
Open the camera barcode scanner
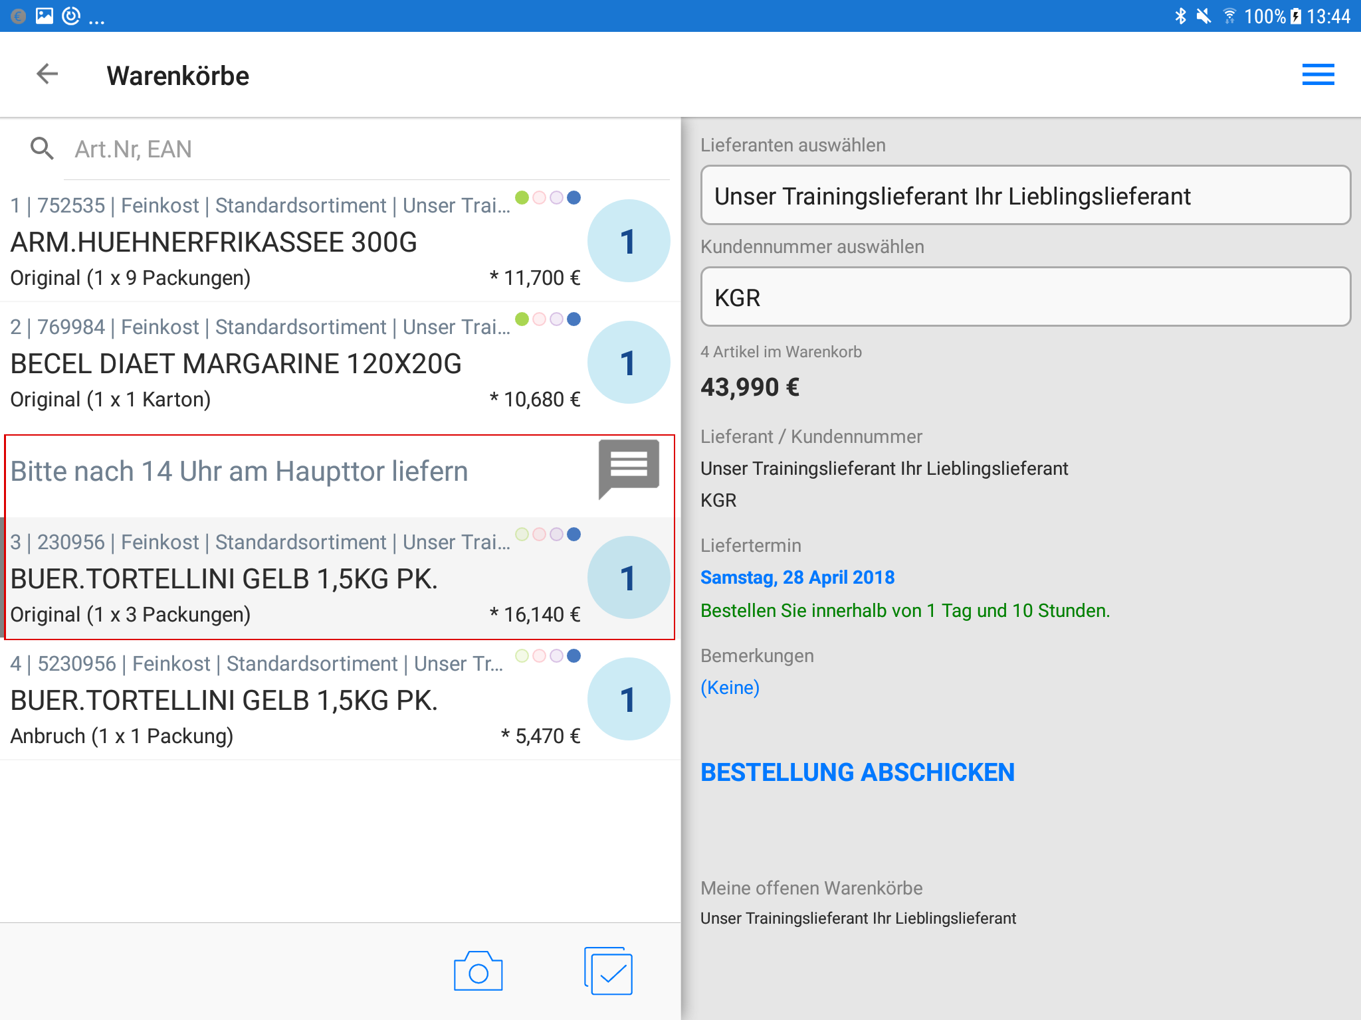point(478,972)
